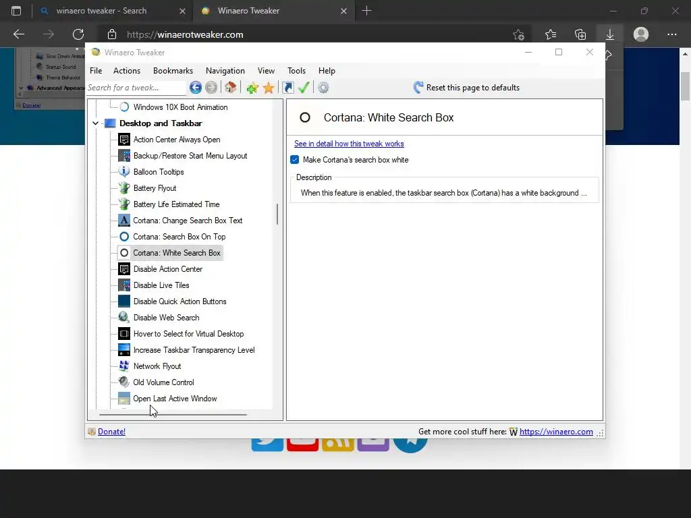Click the grey Forward navigation arrow in Winaero toolbar
The height and width of the screenshot is (518, 691).
(x=211, y=88)
